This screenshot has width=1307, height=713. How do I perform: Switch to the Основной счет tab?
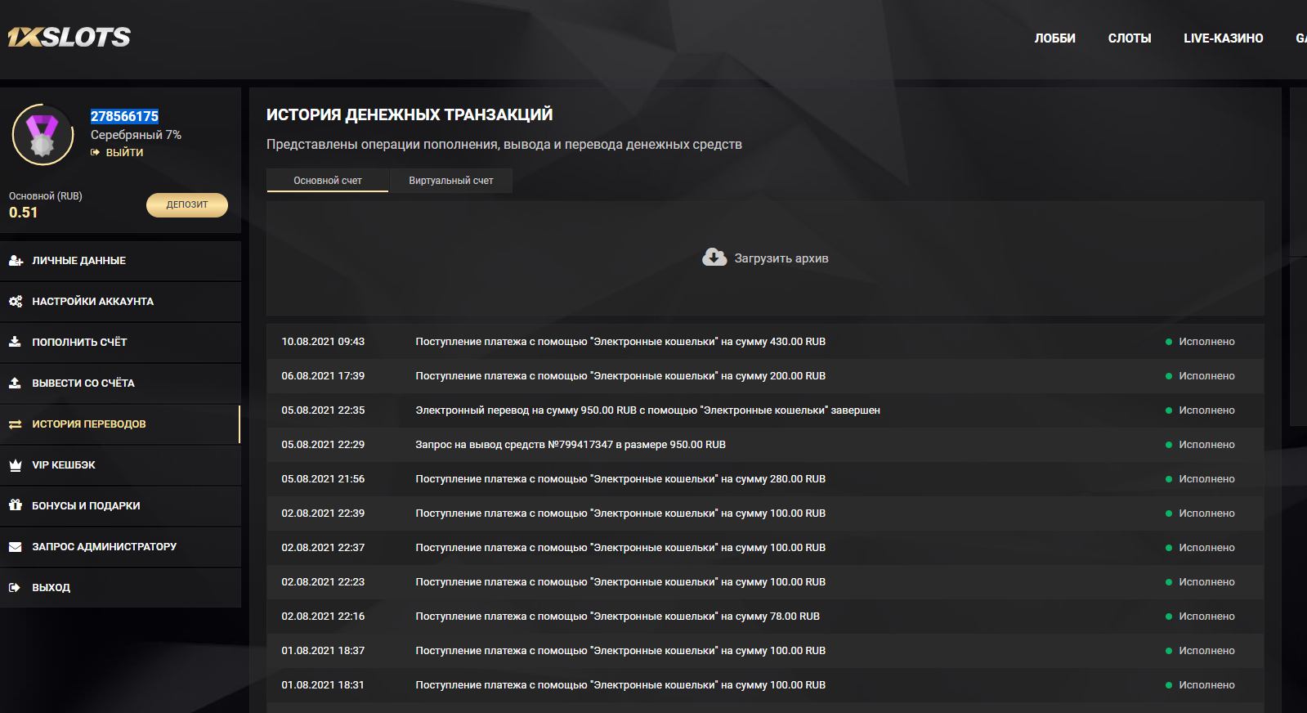tap(328, 181)
